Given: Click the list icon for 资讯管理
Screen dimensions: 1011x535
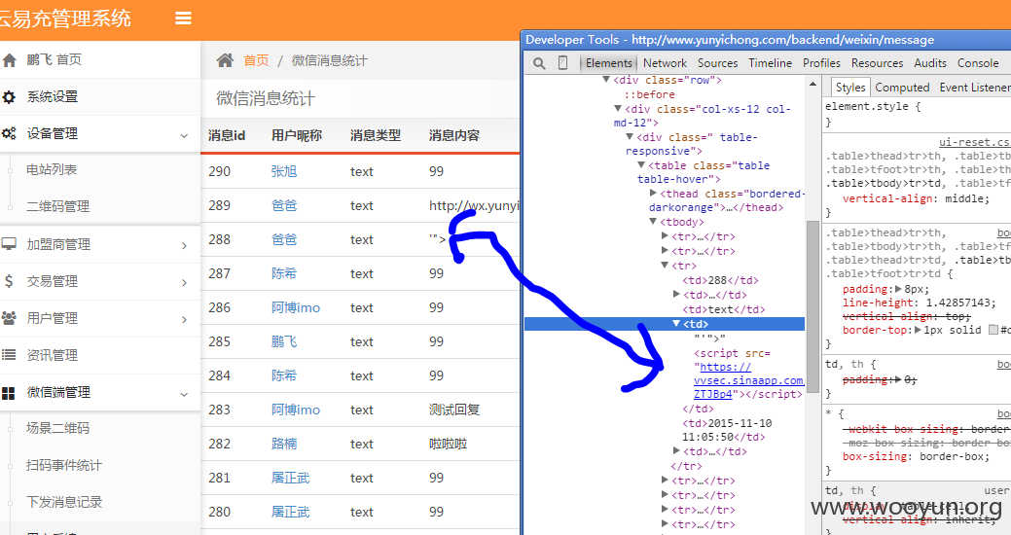Looking at the screenshot, I should pos(9,354).
